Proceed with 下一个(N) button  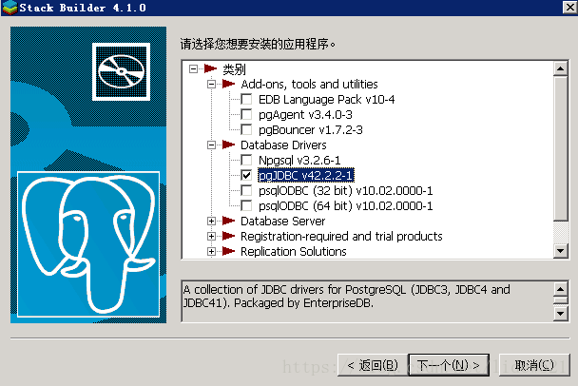coord(449,365)
